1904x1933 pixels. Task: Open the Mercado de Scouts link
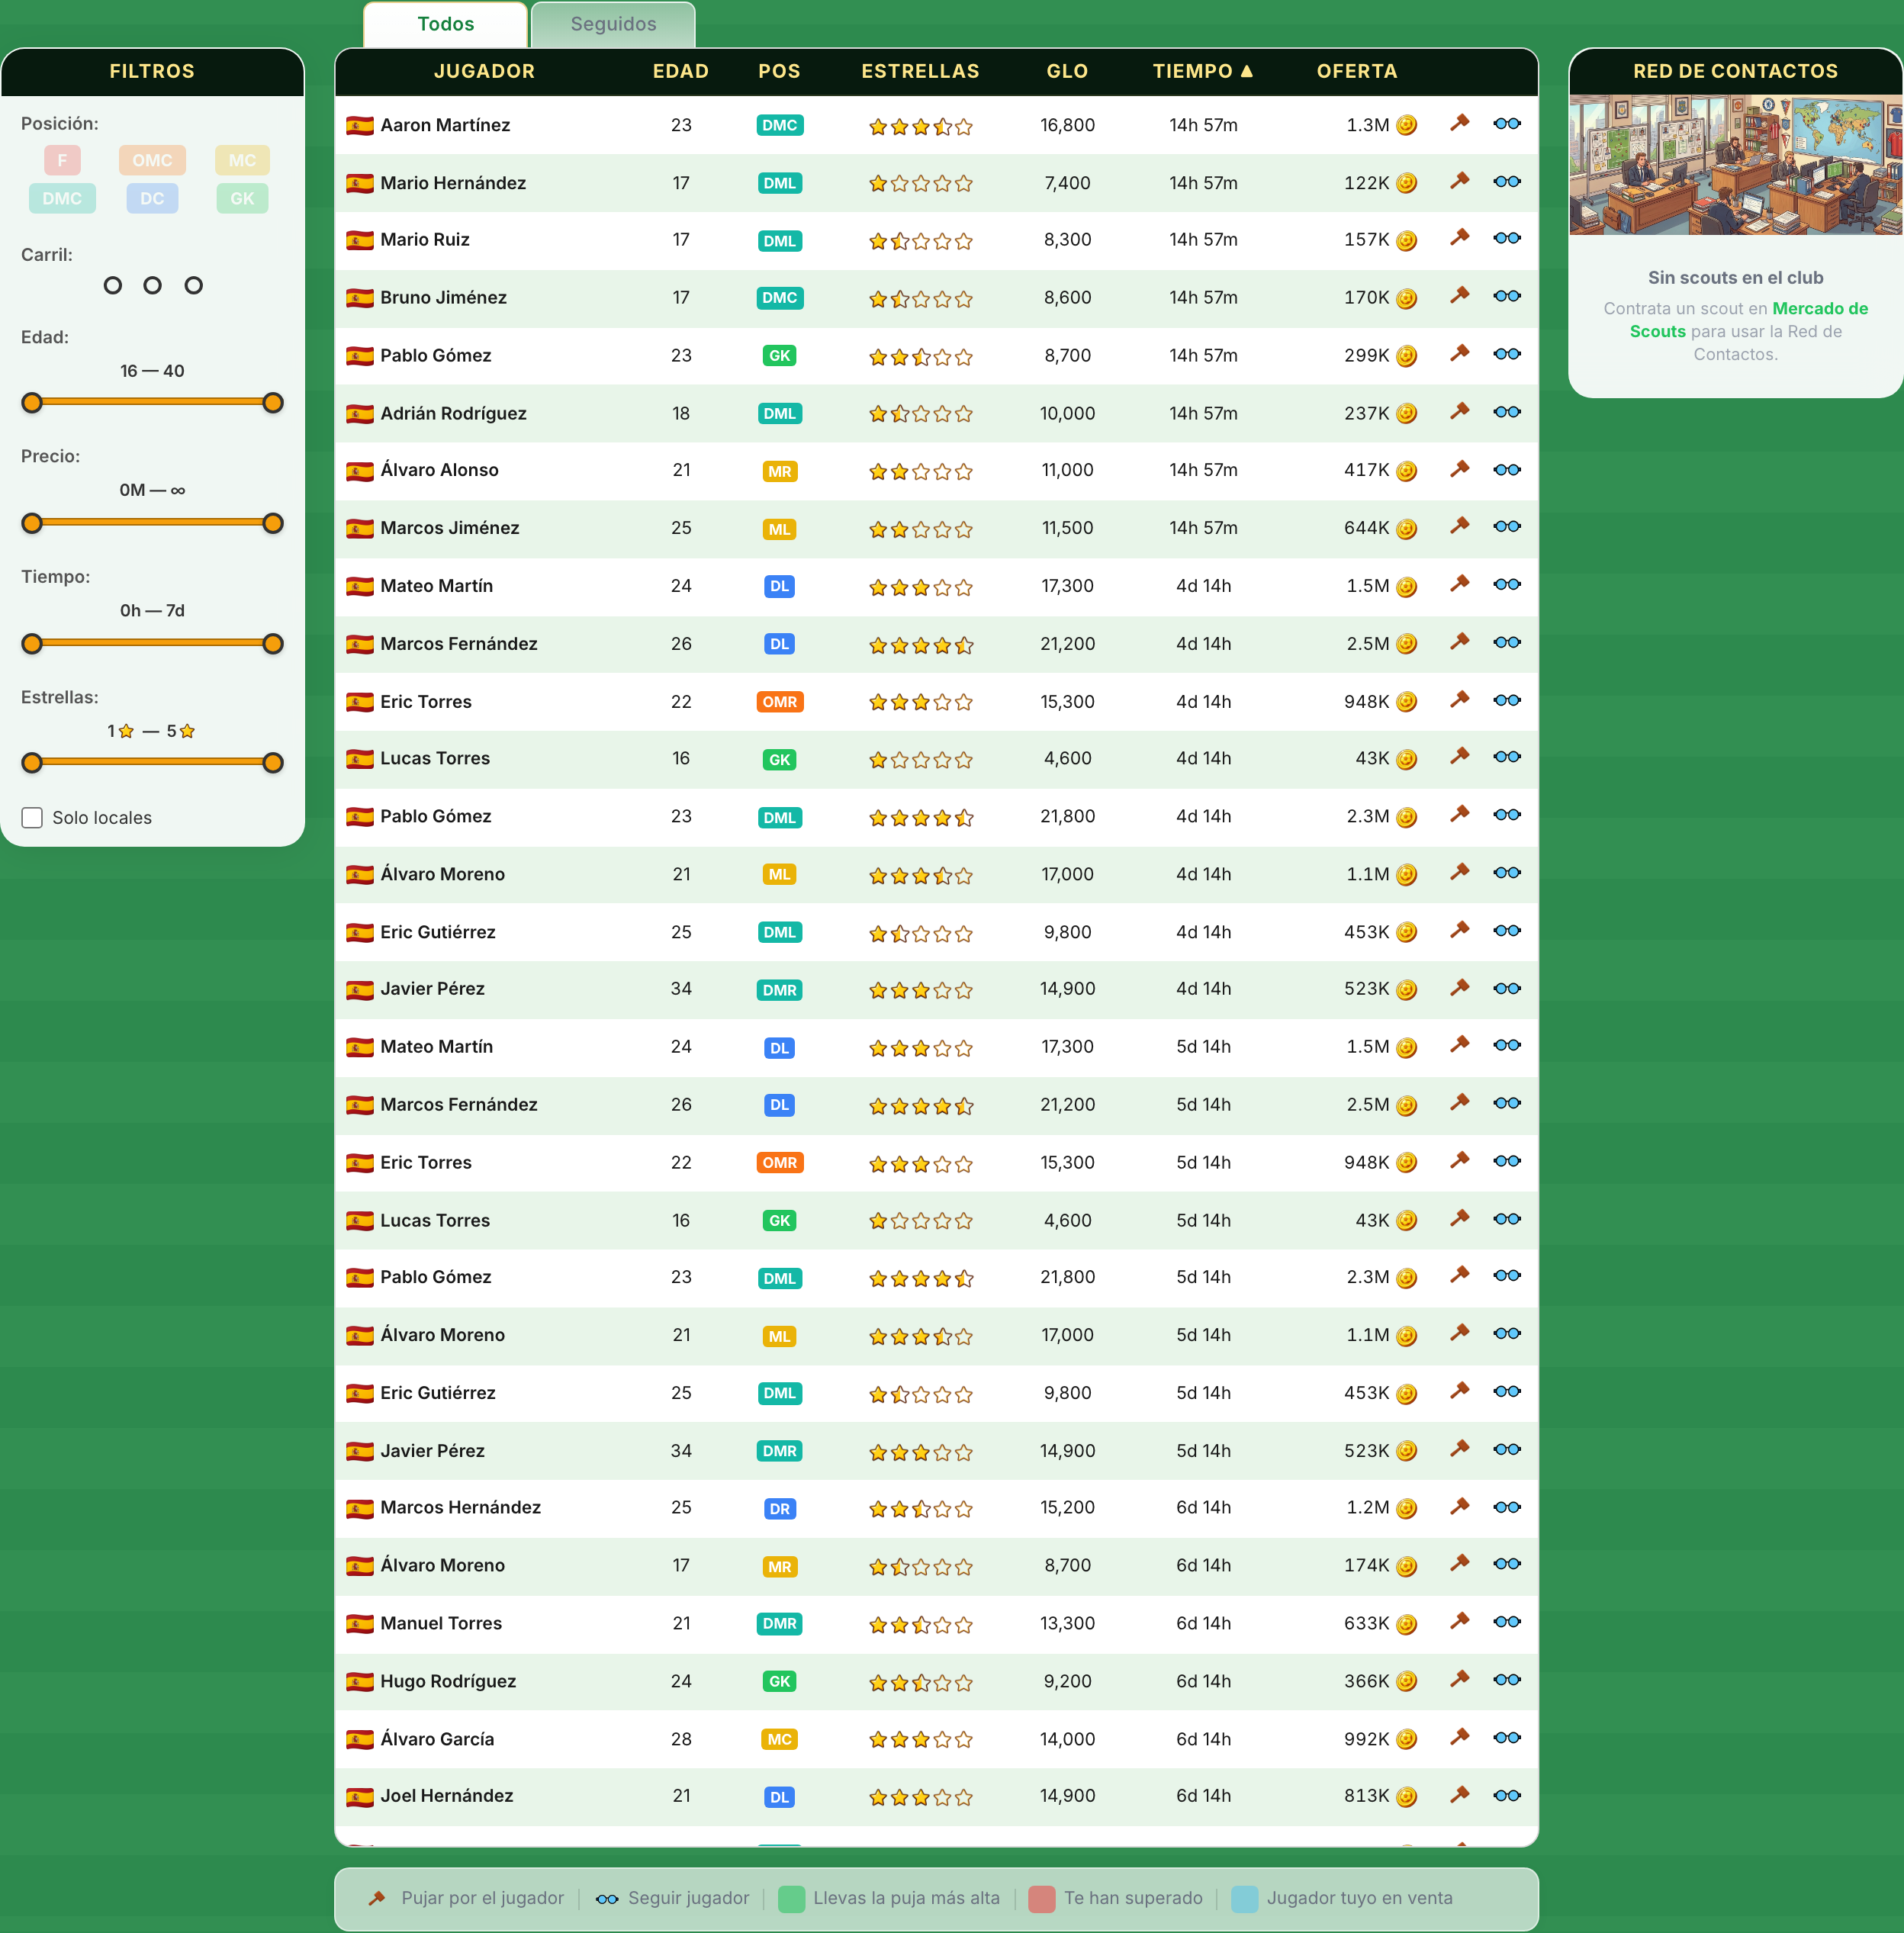[1749, 320]
